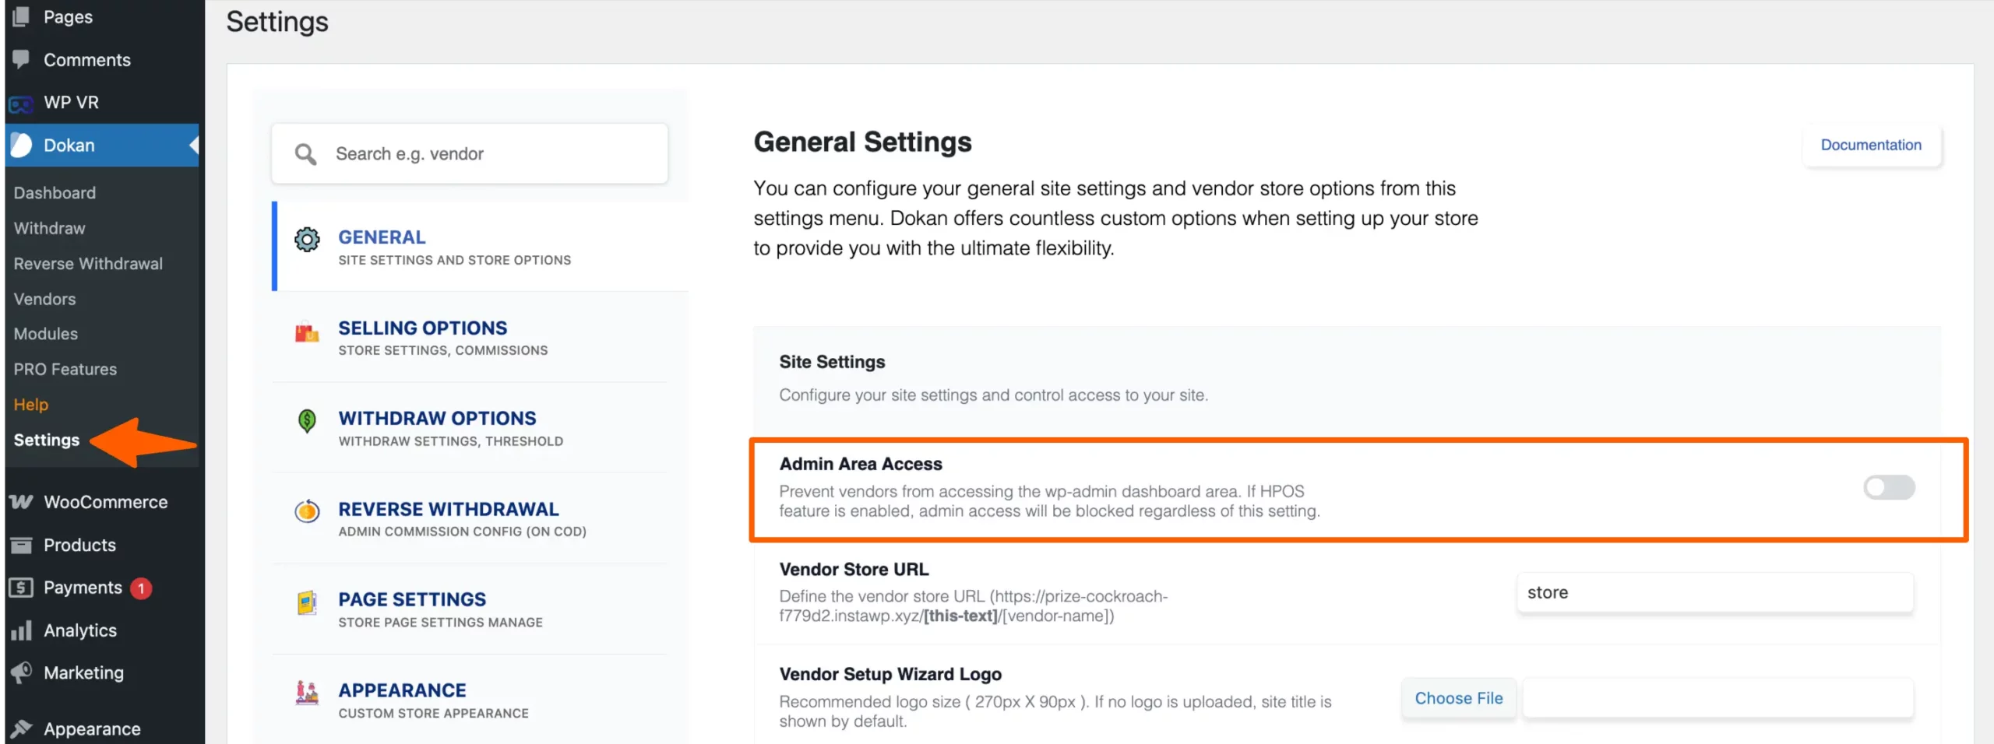Click the Analytics bar chart icon

pos(22,630)
